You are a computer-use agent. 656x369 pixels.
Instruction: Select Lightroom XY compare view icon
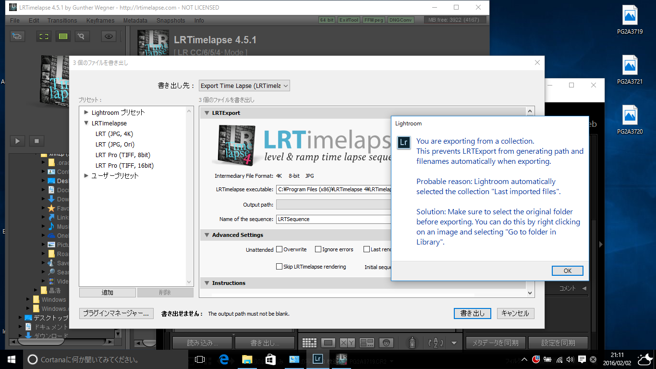tap(347, 343)
